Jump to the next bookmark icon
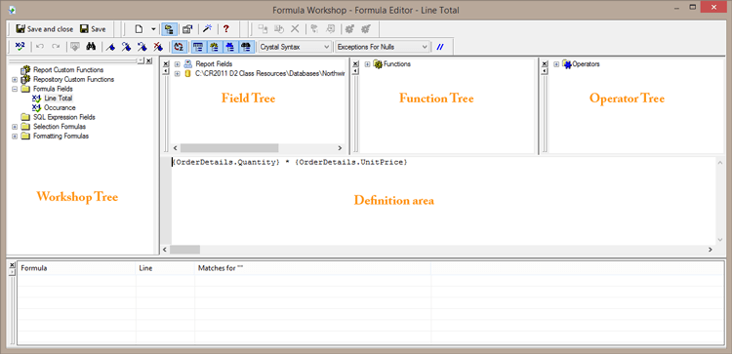 click(x=126, y=46)
